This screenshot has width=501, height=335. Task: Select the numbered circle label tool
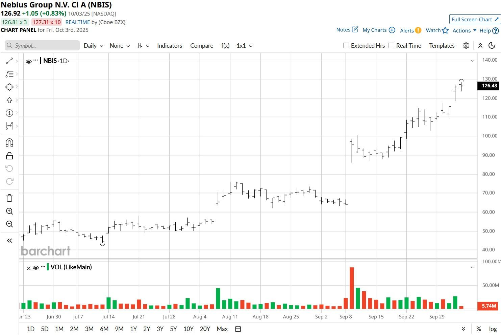(x=9, y=113)
